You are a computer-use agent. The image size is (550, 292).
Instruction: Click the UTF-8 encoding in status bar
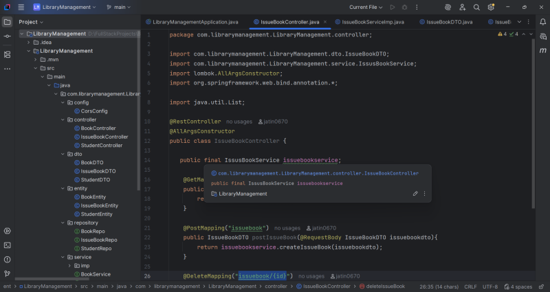(490, 287)
